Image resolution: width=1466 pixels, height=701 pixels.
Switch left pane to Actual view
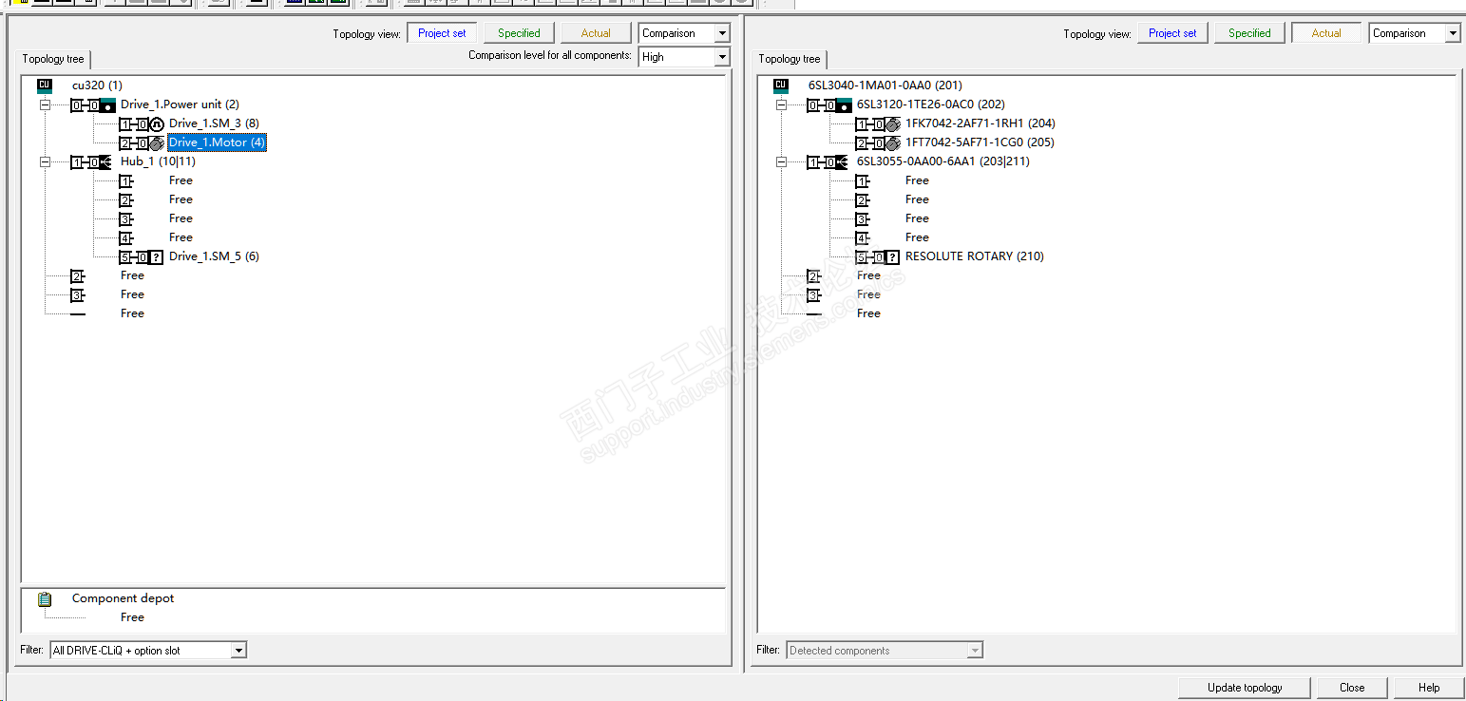[x=596, y=33]
